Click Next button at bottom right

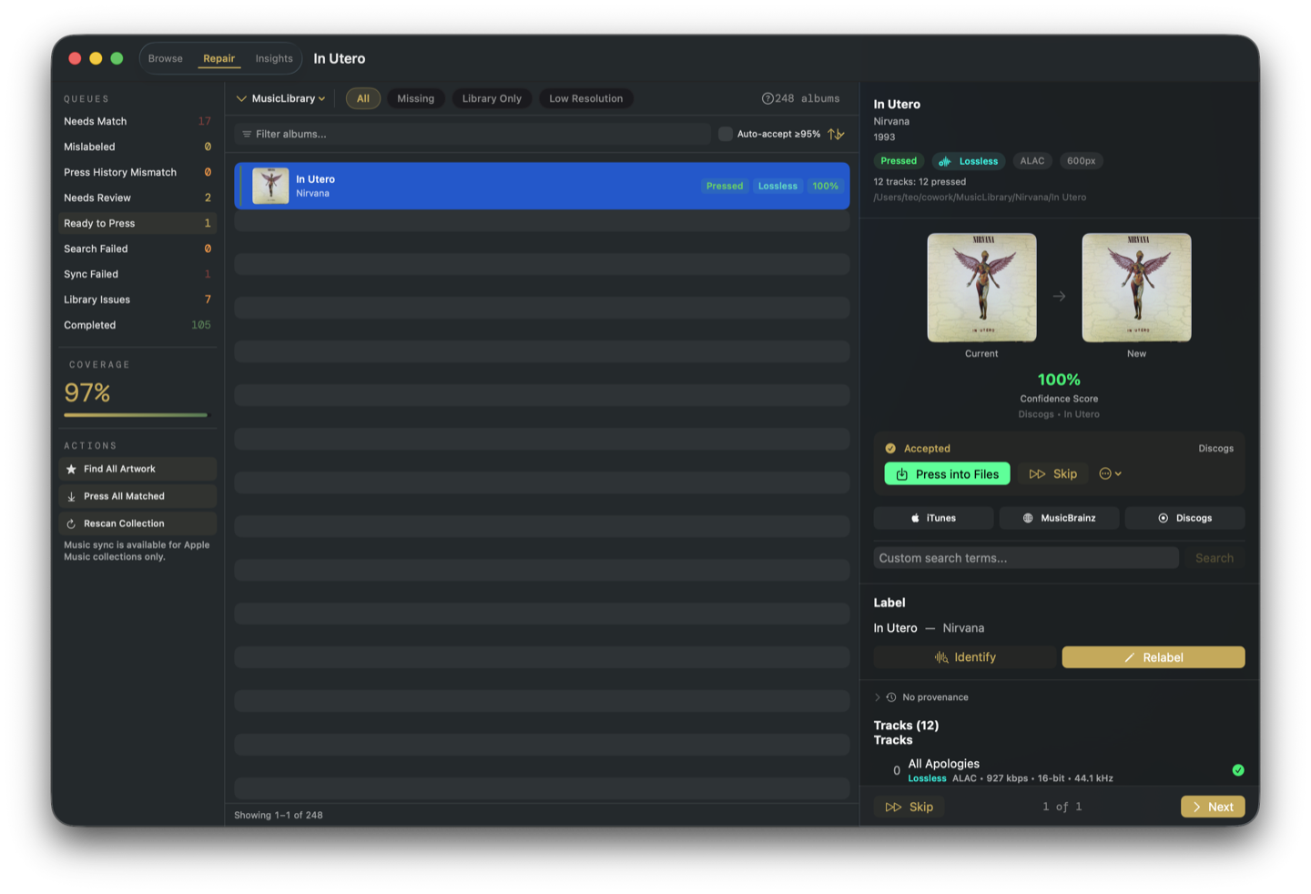(1212, 807)
